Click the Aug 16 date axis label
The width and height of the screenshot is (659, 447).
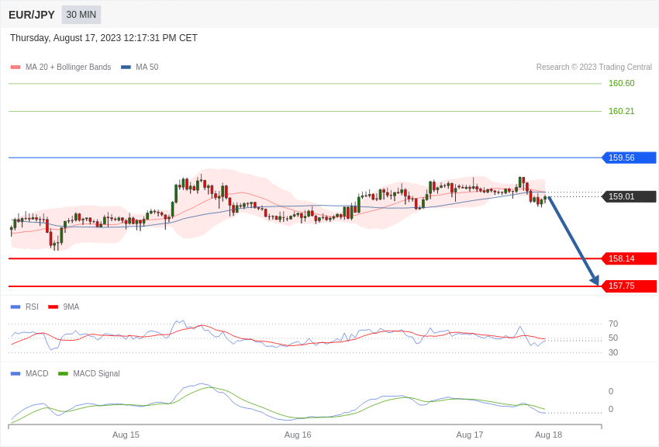pos(298,435)
